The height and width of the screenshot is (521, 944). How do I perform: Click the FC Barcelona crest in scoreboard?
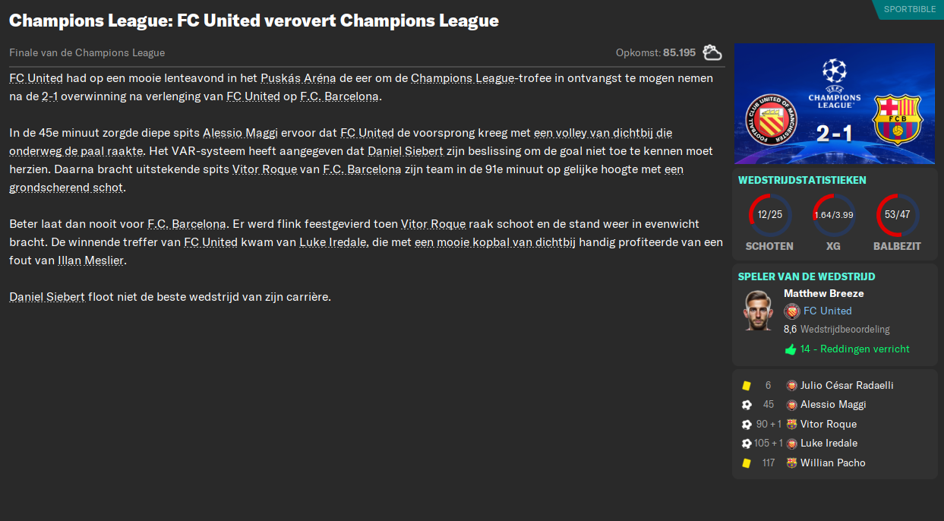click(897, 119)
